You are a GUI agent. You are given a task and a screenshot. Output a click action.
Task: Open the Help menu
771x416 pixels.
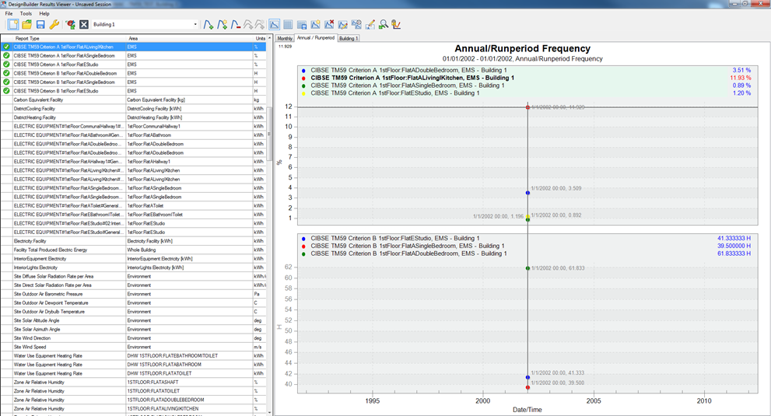pyautogui.click(x=44, y=13)
